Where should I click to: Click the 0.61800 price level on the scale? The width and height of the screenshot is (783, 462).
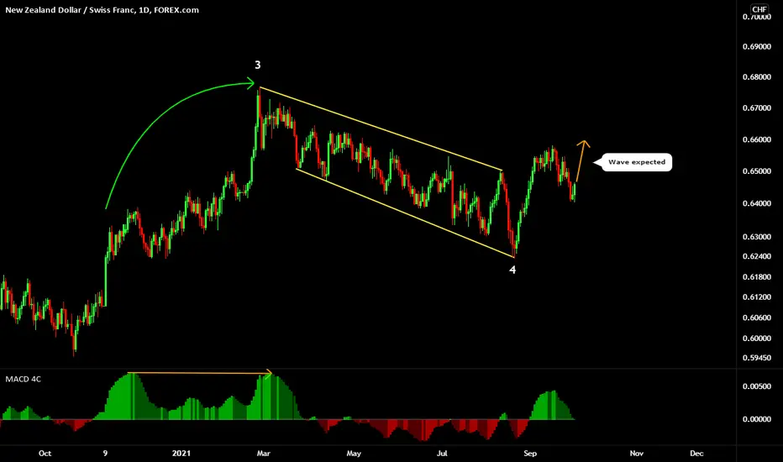pos(756,276)
